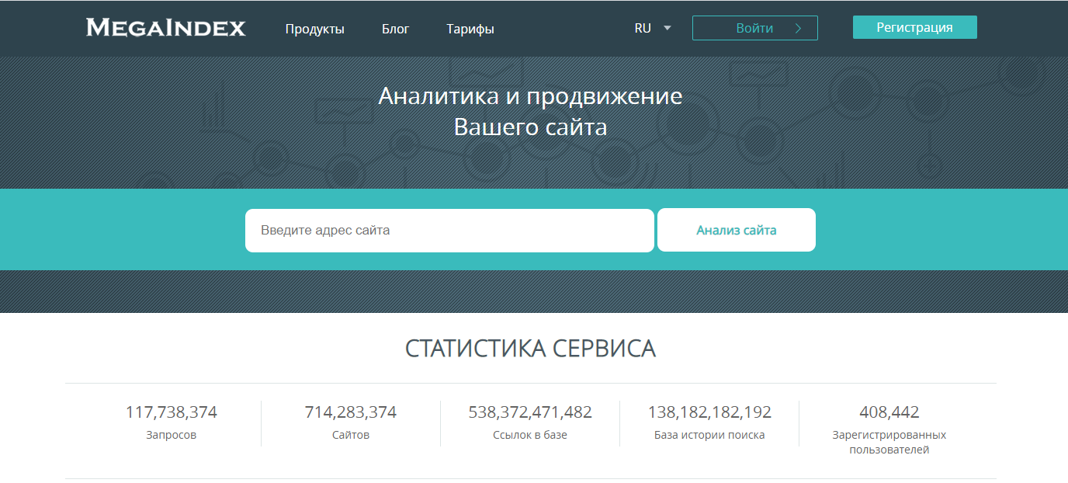Expand the language dropdown arrow
This screenshot has height=483, width=1068.
(667, 28)
